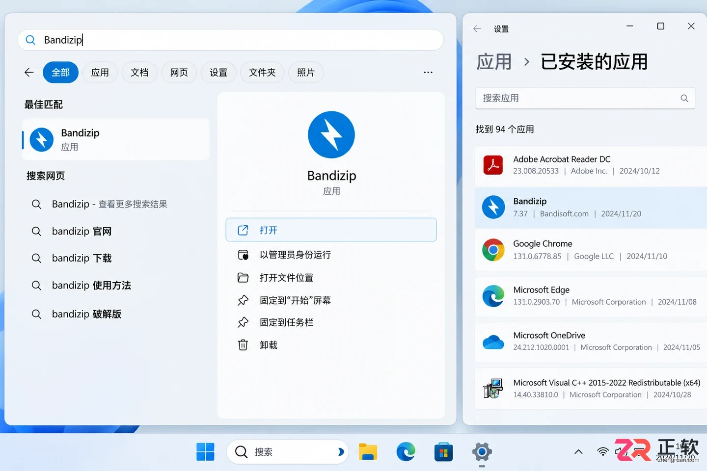Filter search results by 文件夹
The width and height of the screenshot is (707, 471).
pos(262,73)
